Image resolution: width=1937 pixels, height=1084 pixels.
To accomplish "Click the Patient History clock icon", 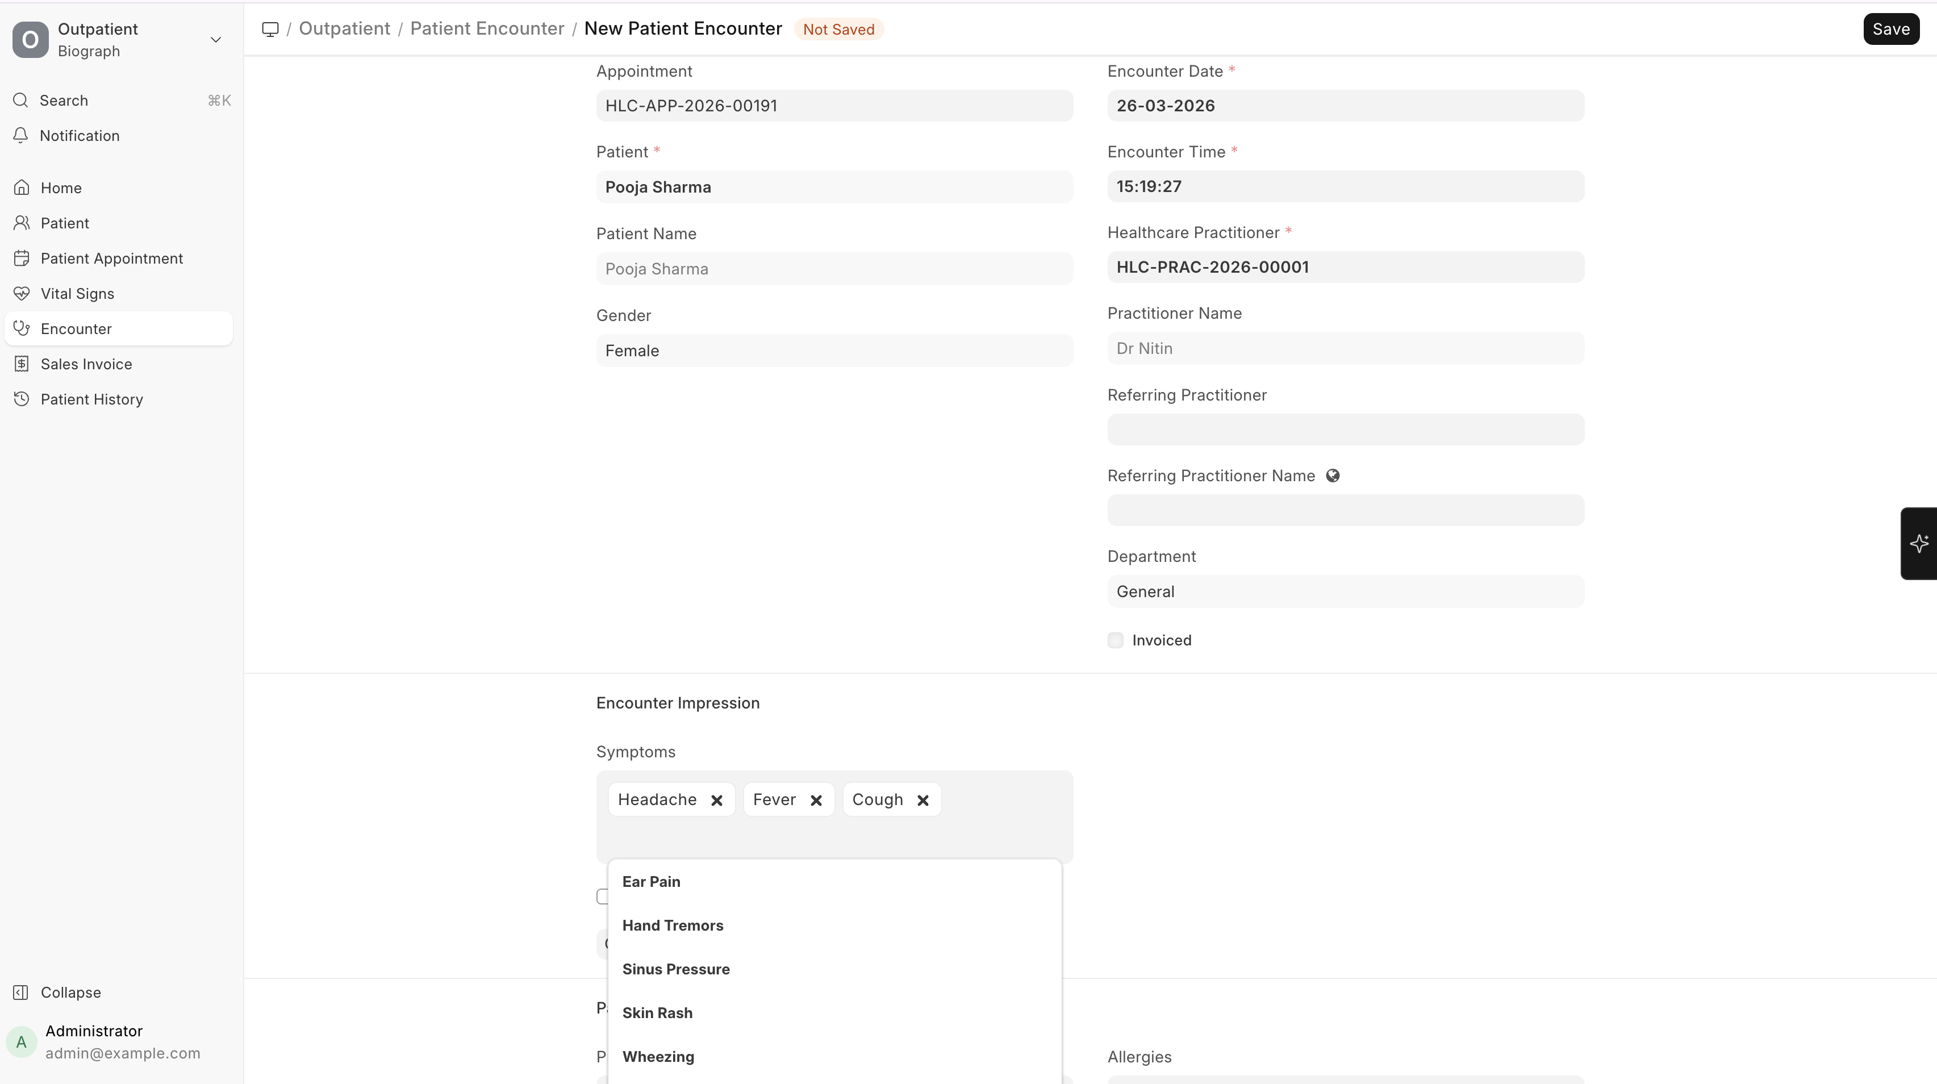I will [x=22, y=399].
